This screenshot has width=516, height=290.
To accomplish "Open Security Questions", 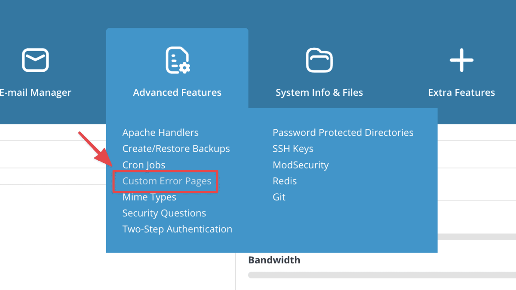I will click(164, 213).
